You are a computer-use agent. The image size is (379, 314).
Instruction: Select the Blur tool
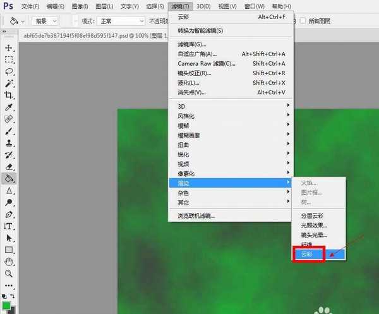point(9,191)
